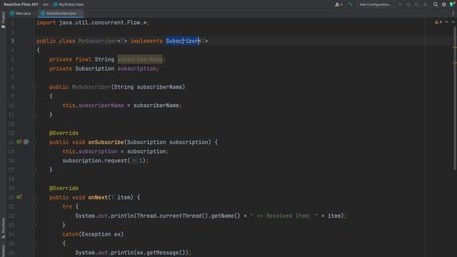Click the green Build project hammer icon

pos(351,4)
